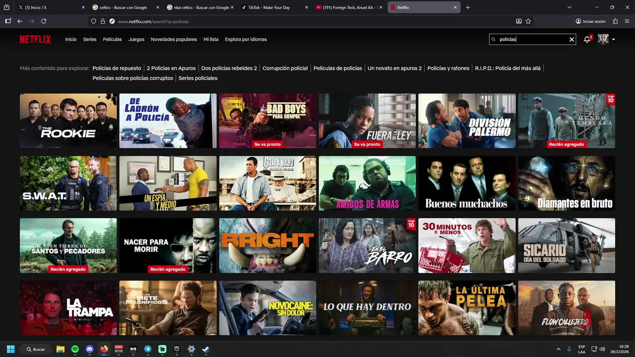
Task: Explore 'Películas de policías' link
Action: click(x=338, y=68)
